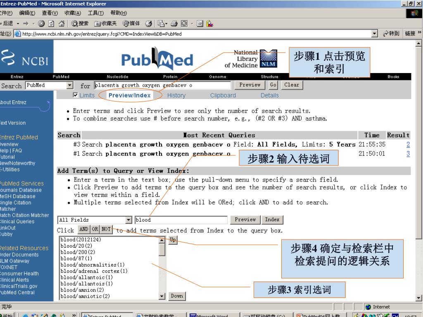Select blood/amnion(2) in the index list

(82, 290)
